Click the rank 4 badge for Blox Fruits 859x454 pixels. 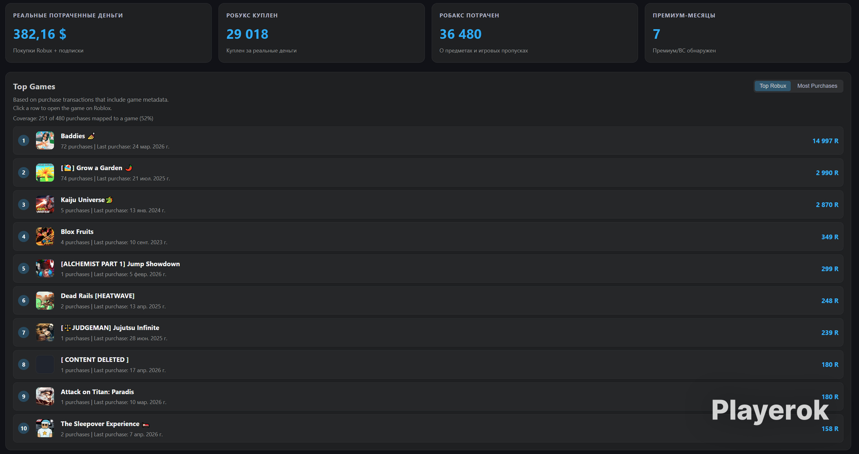click(x=24, y=237)
